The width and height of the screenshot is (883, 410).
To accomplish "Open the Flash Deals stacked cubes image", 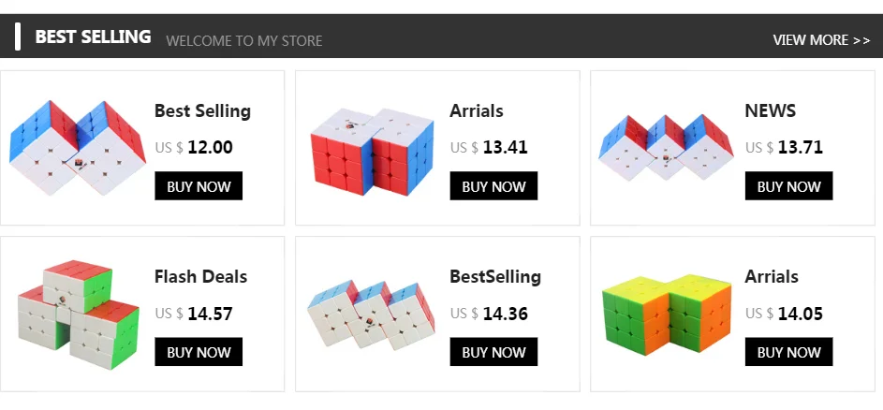I will 78,313.
